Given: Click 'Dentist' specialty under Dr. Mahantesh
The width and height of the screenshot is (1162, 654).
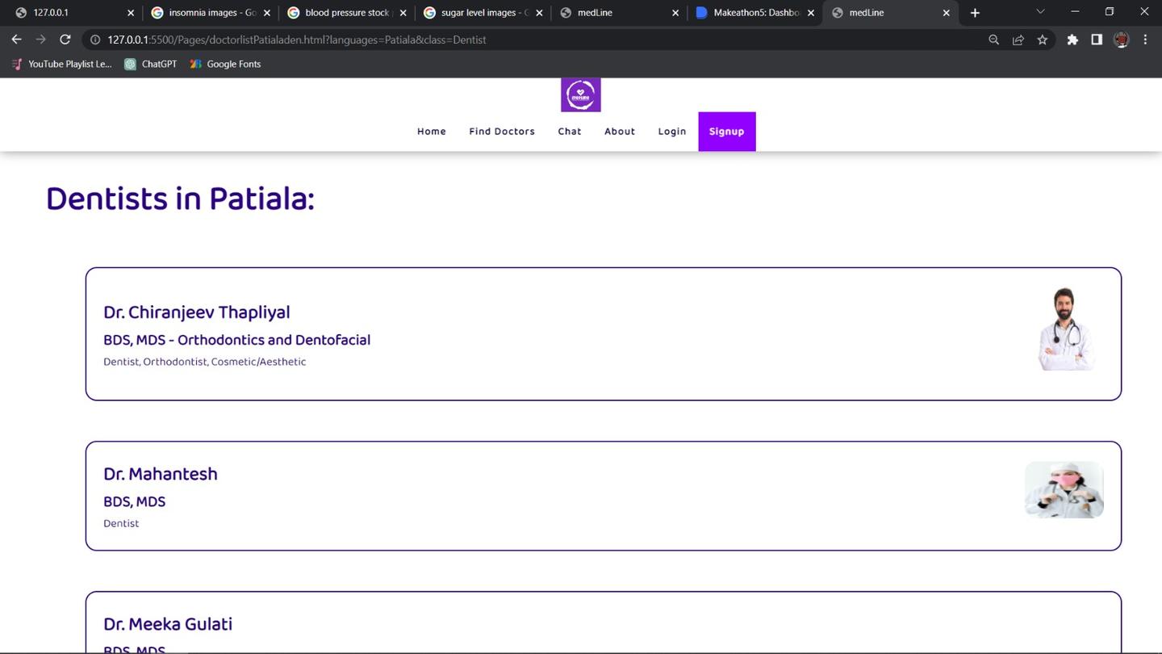Looking at the screenshot, I should 121,523.
